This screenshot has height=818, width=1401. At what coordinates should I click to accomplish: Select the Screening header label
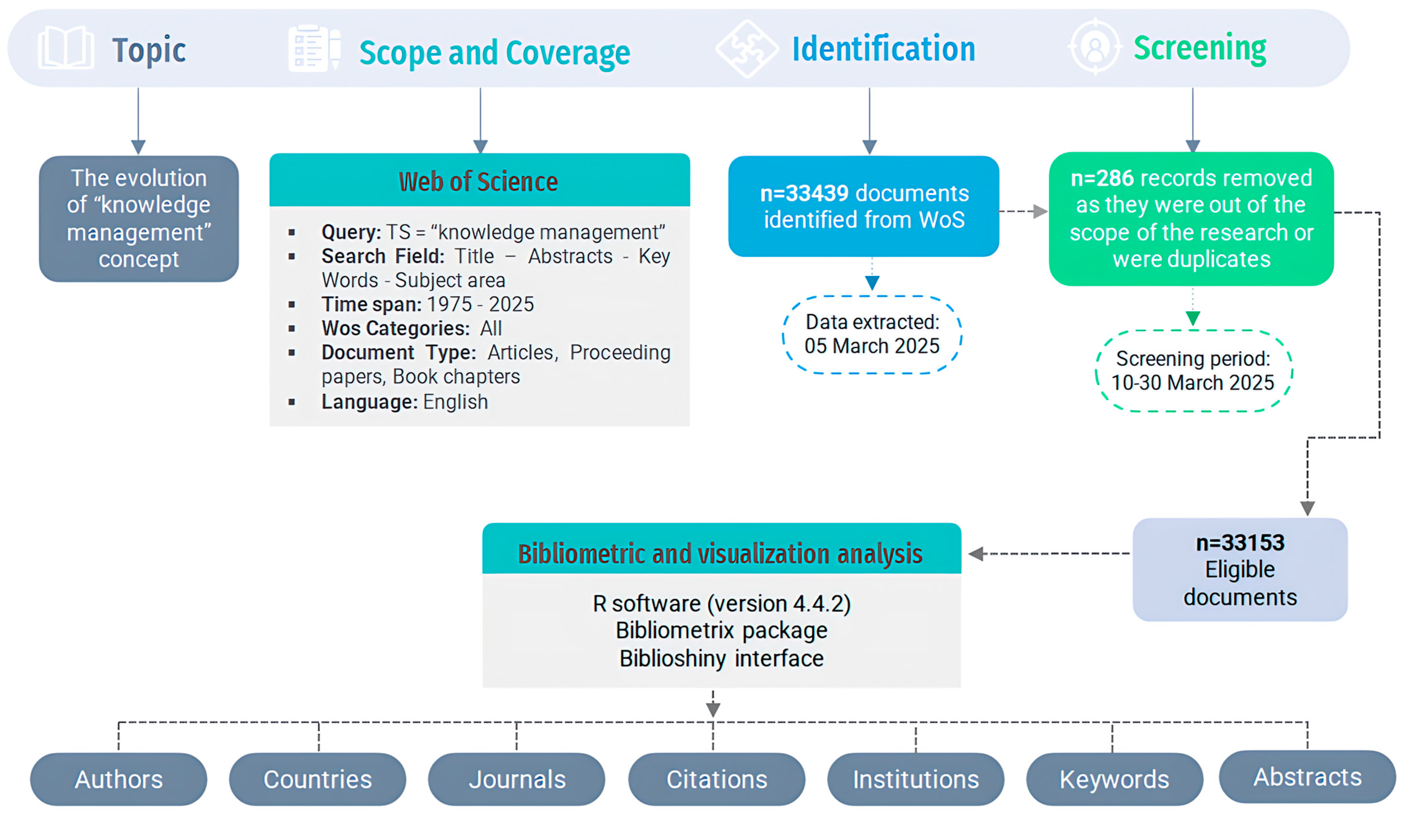tap(1199, 48)
